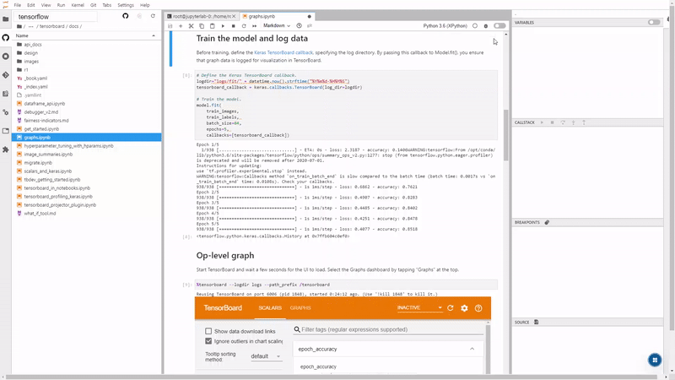Open the File Browser sidebar tab
The height and width of the screenshot is (380, 675).
coord(6,19)
